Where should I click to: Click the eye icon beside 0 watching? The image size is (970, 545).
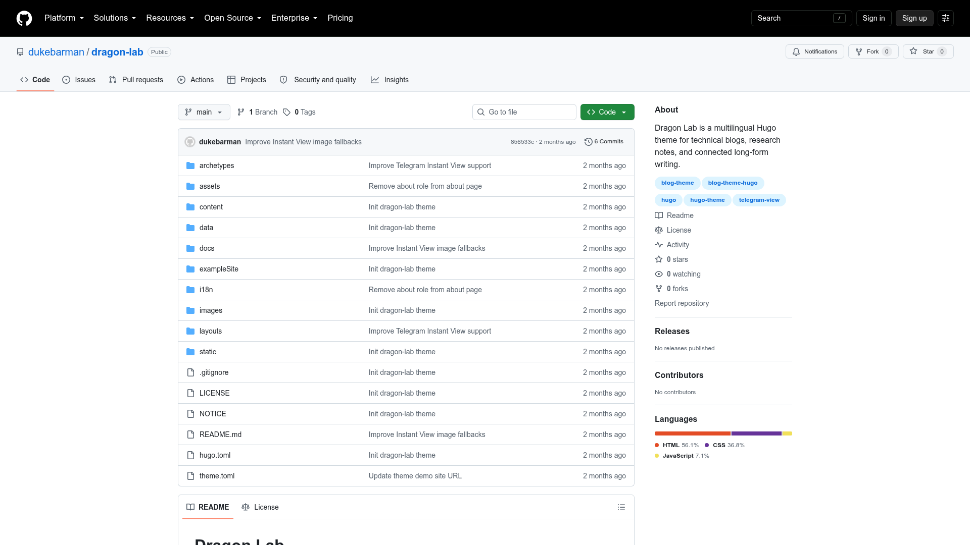point(659,274)
